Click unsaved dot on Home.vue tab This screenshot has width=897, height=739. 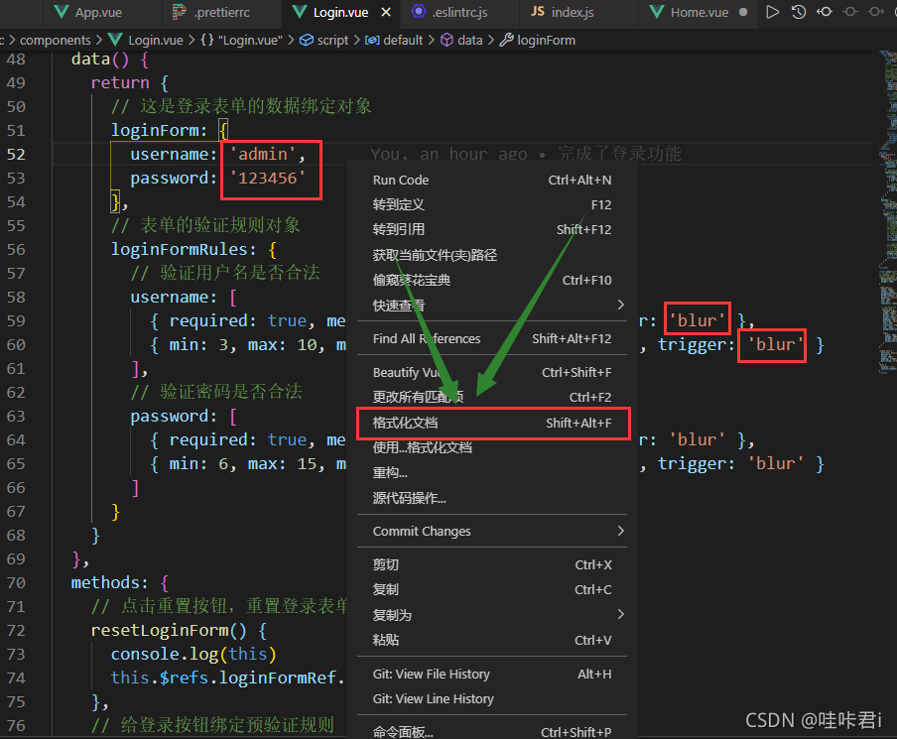742,12
